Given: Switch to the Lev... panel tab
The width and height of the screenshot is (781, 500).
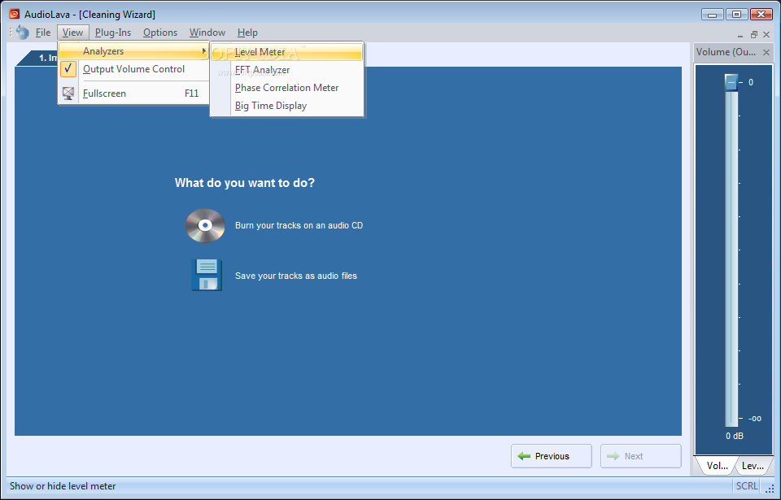Looking at the screenshot, I should pos(753,466).
